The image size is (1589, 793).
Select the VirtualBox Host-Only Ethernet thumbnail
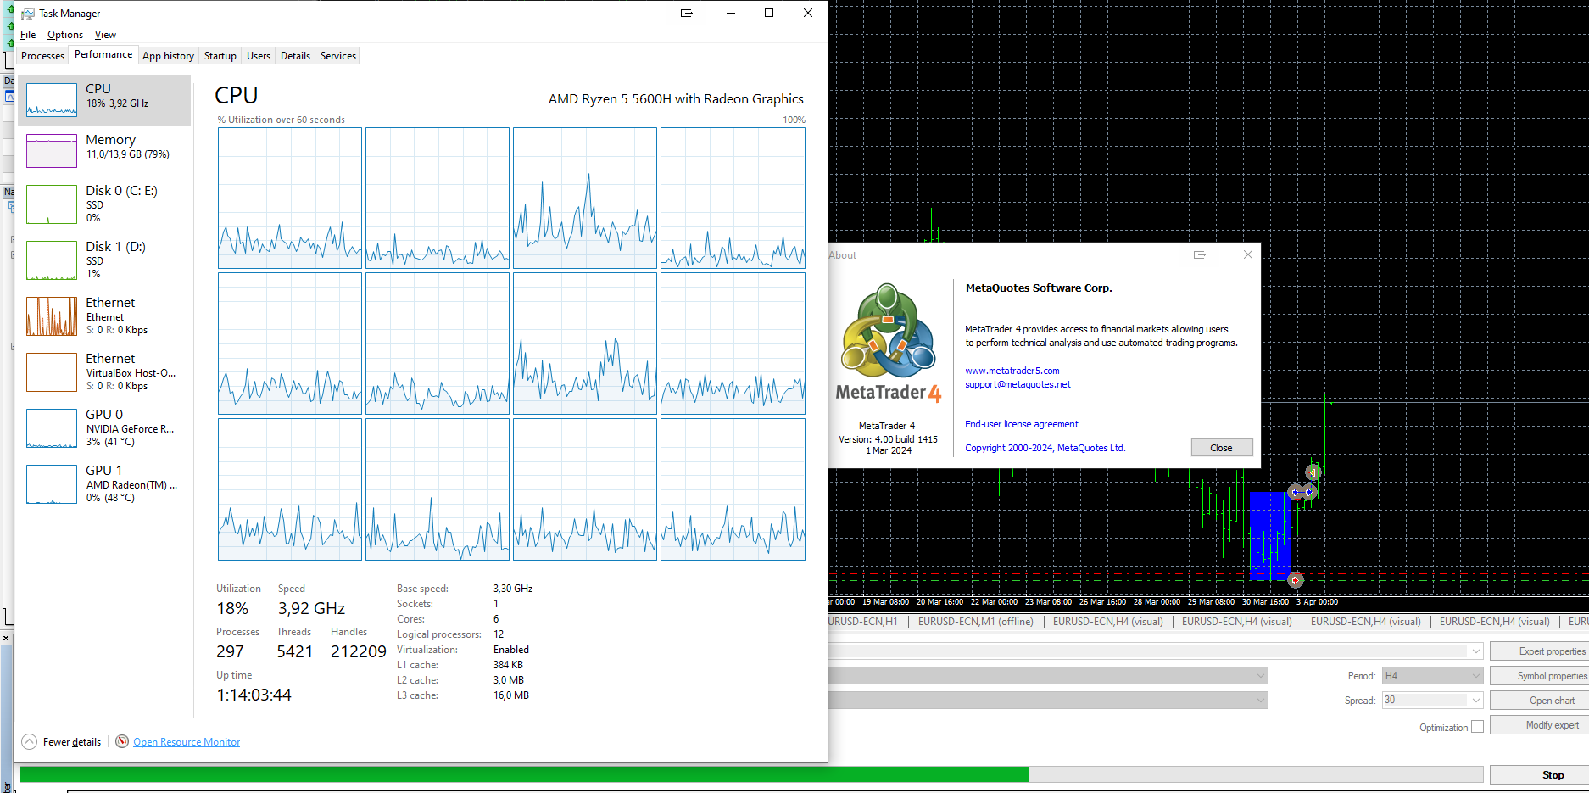[52, 372]
